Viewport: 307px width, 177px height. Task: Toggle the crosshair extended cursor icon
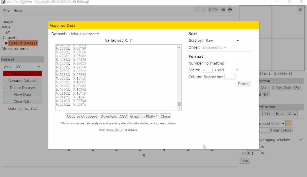(230, 10)
